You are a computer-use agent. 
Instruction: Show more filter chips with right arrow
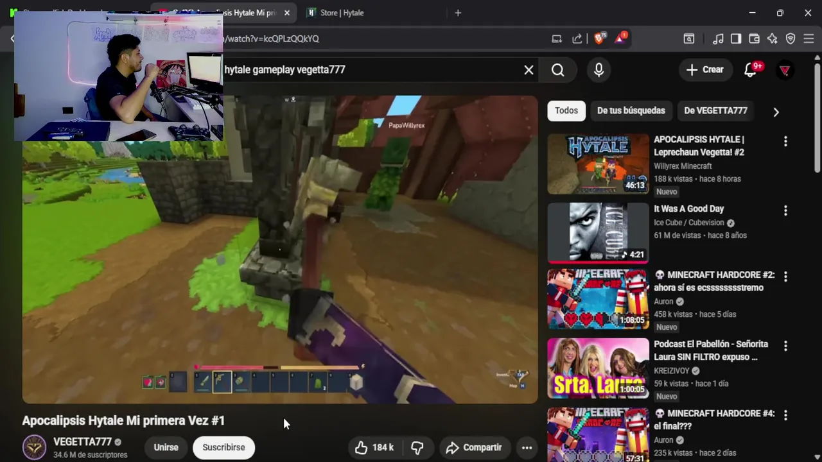click(x=776, y=112)
